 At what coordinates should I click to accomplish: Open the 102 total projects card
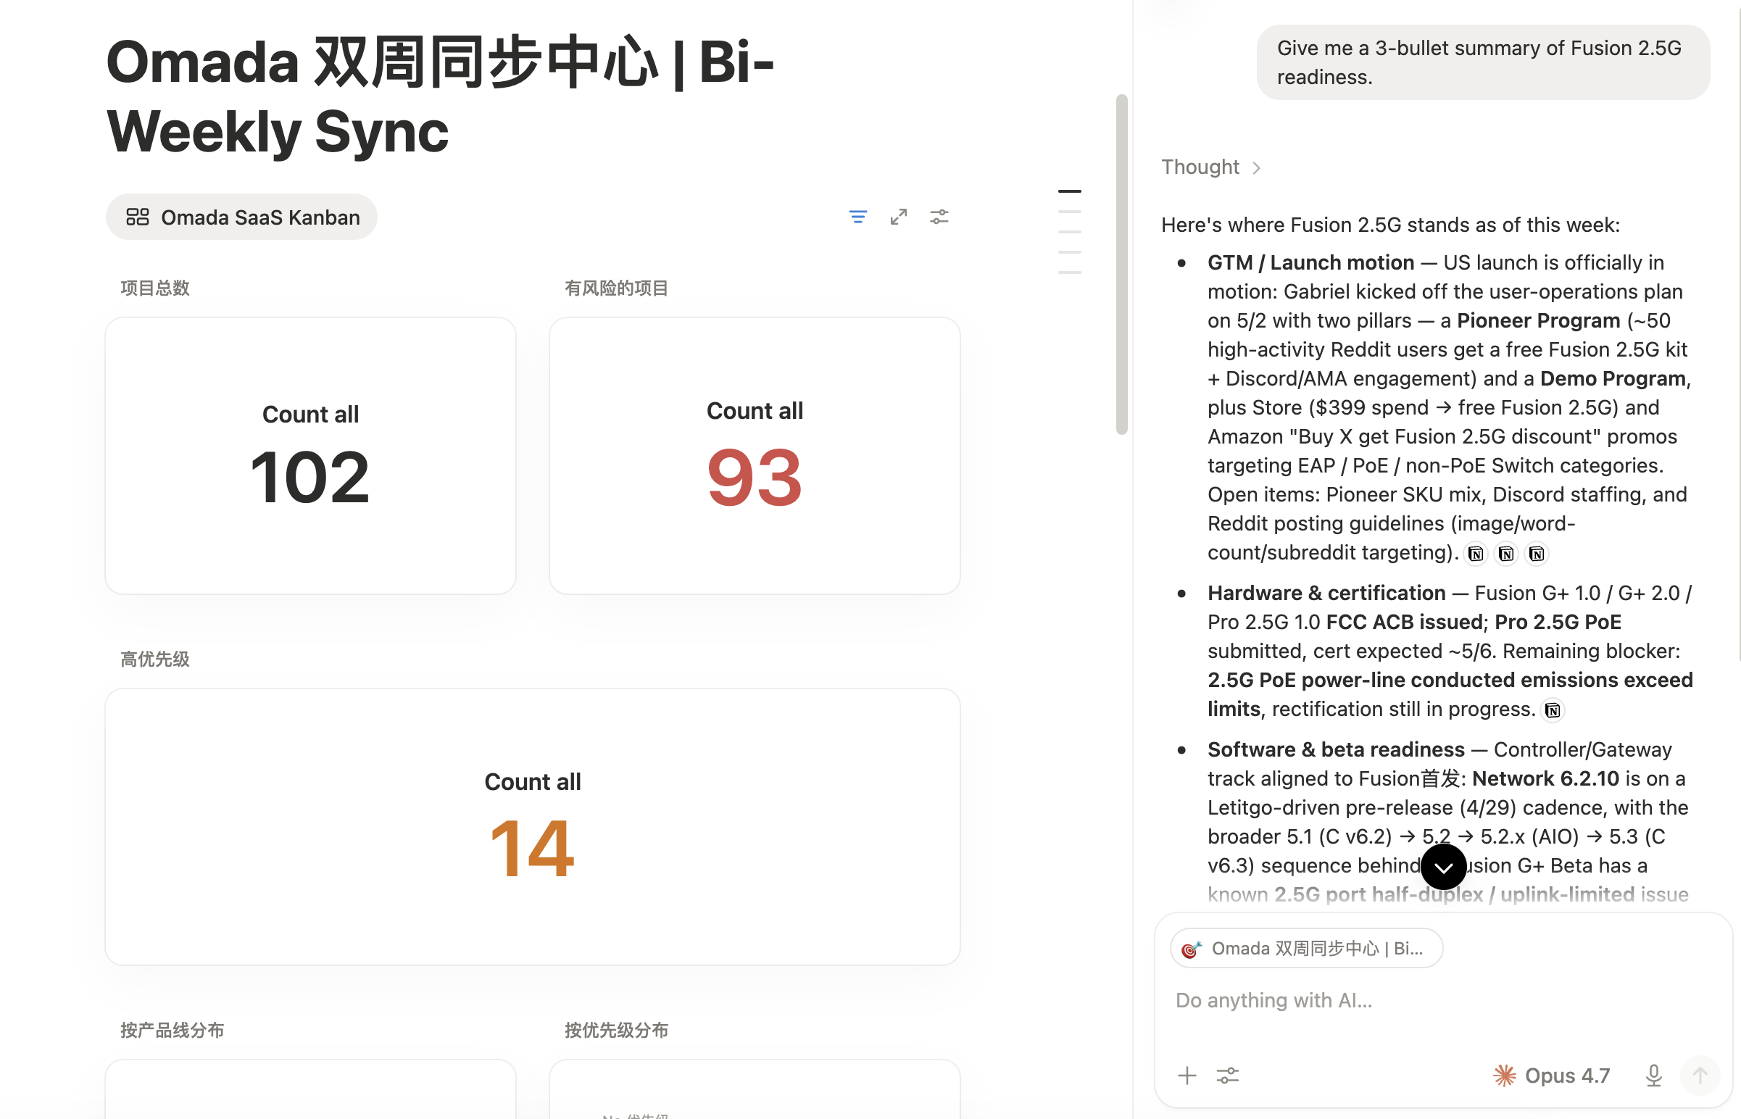tap(310, 456)
